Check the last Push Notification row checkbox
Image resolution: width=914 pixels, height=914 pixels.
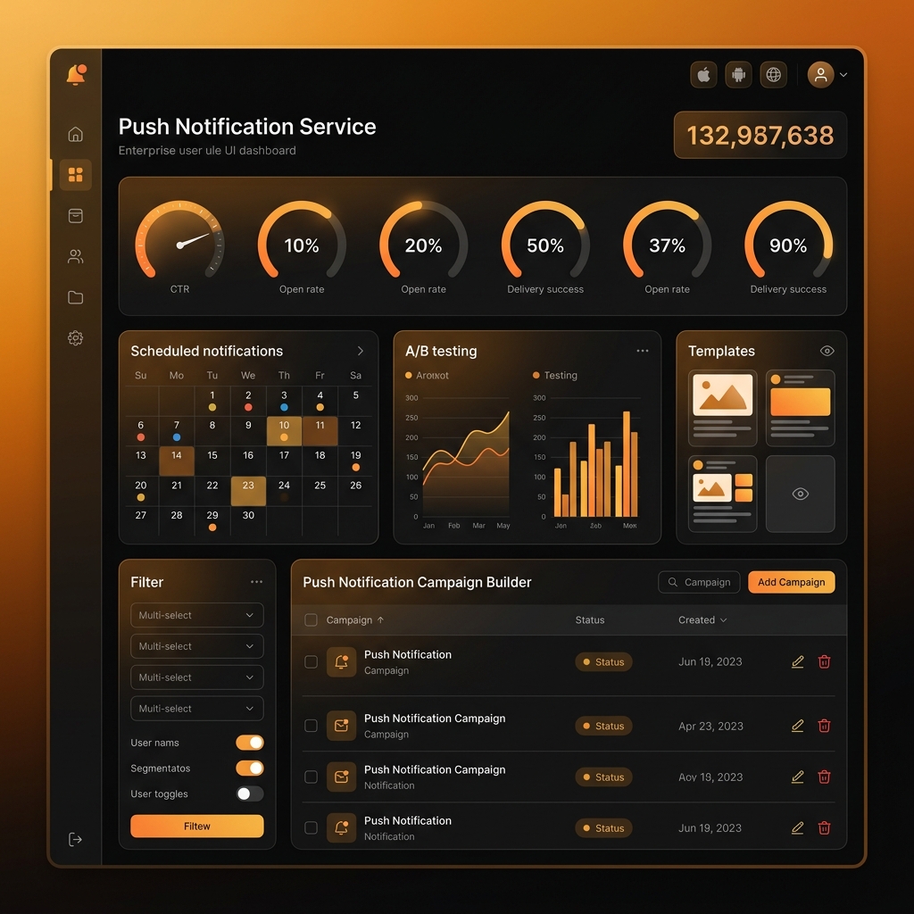click(312, 827)
